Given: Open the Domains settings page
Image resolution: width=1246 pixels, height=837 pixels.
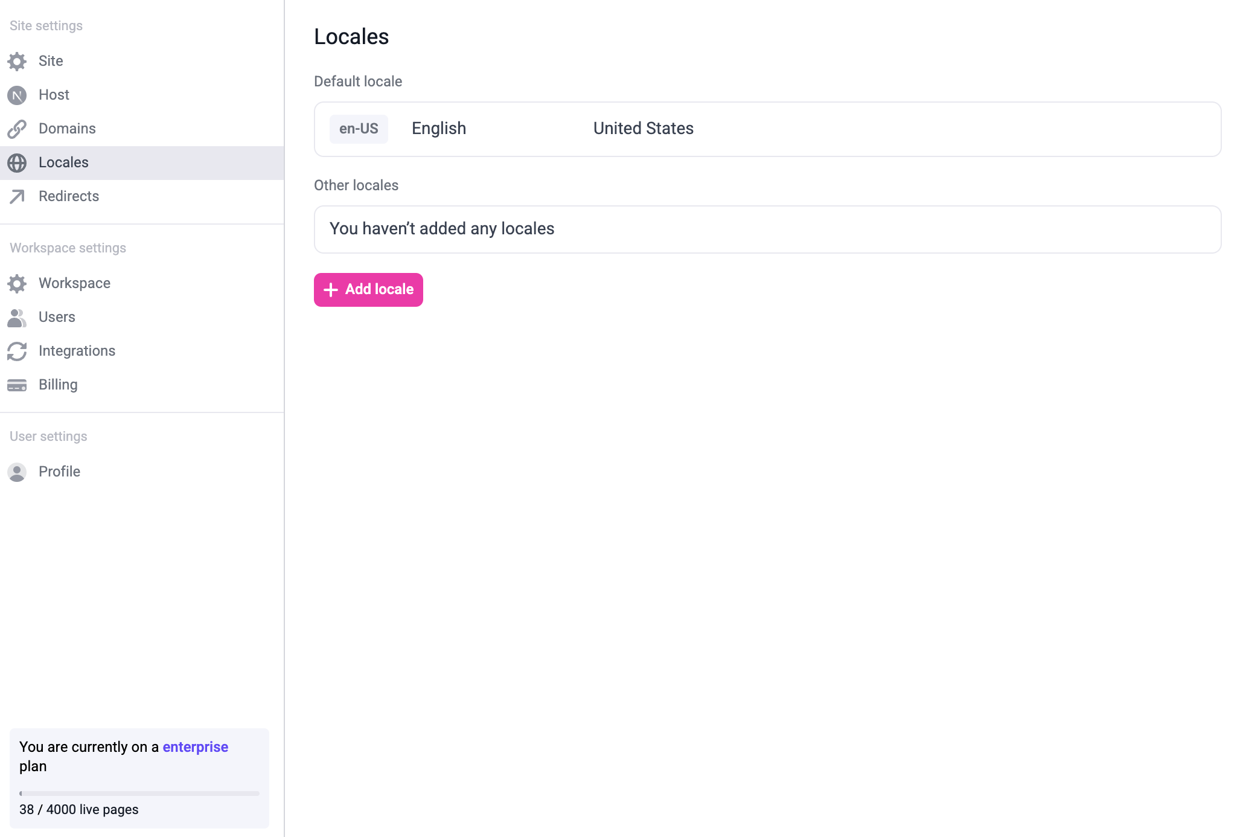Looking at the screenshot, I should [x=67, y=129].
